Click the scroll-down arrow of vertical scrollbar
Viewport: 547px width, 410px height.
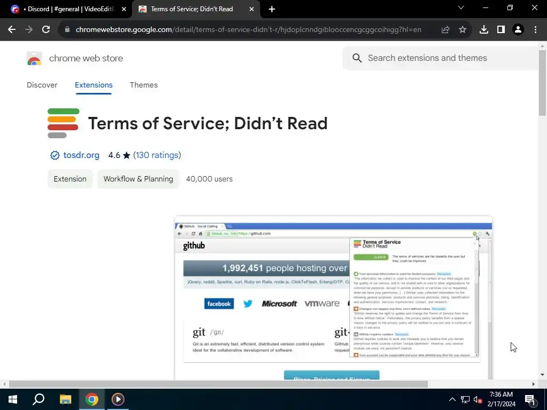[x=542, y=375]
